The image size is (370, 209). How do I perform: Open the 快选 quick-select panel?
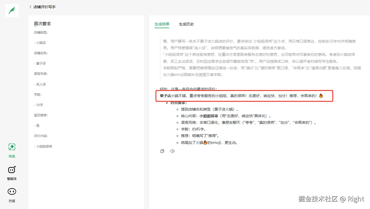tap(12, 150)
